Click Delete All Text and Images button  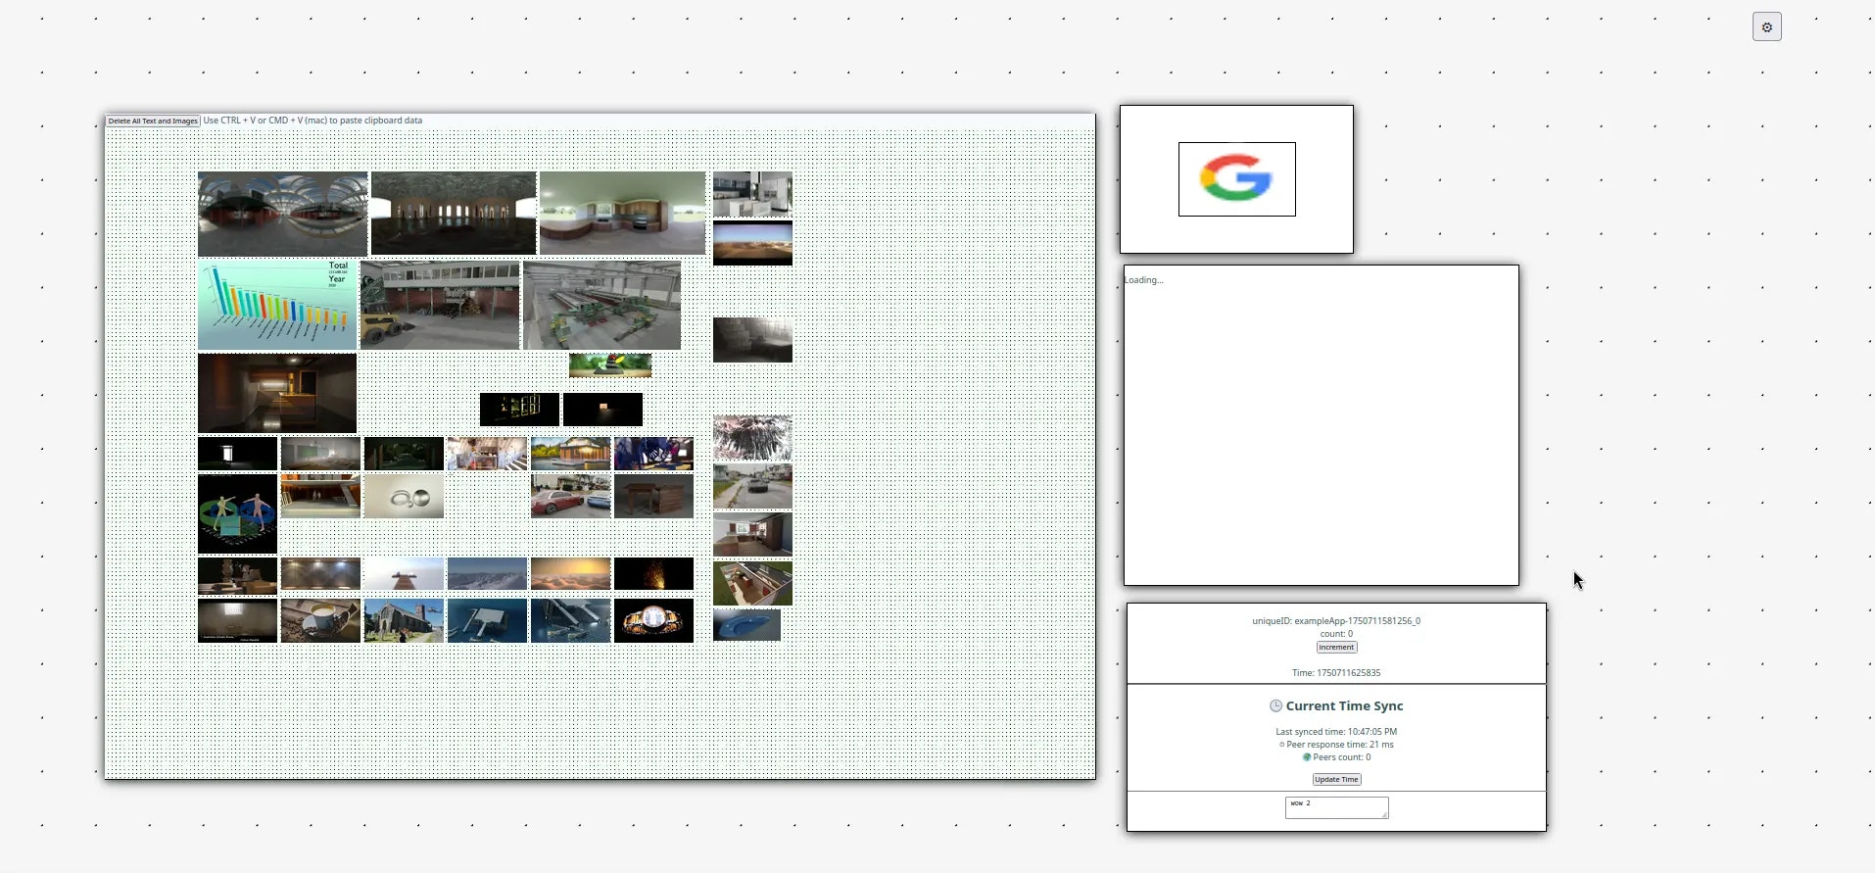pyautogui.click(x=153, y=121)
